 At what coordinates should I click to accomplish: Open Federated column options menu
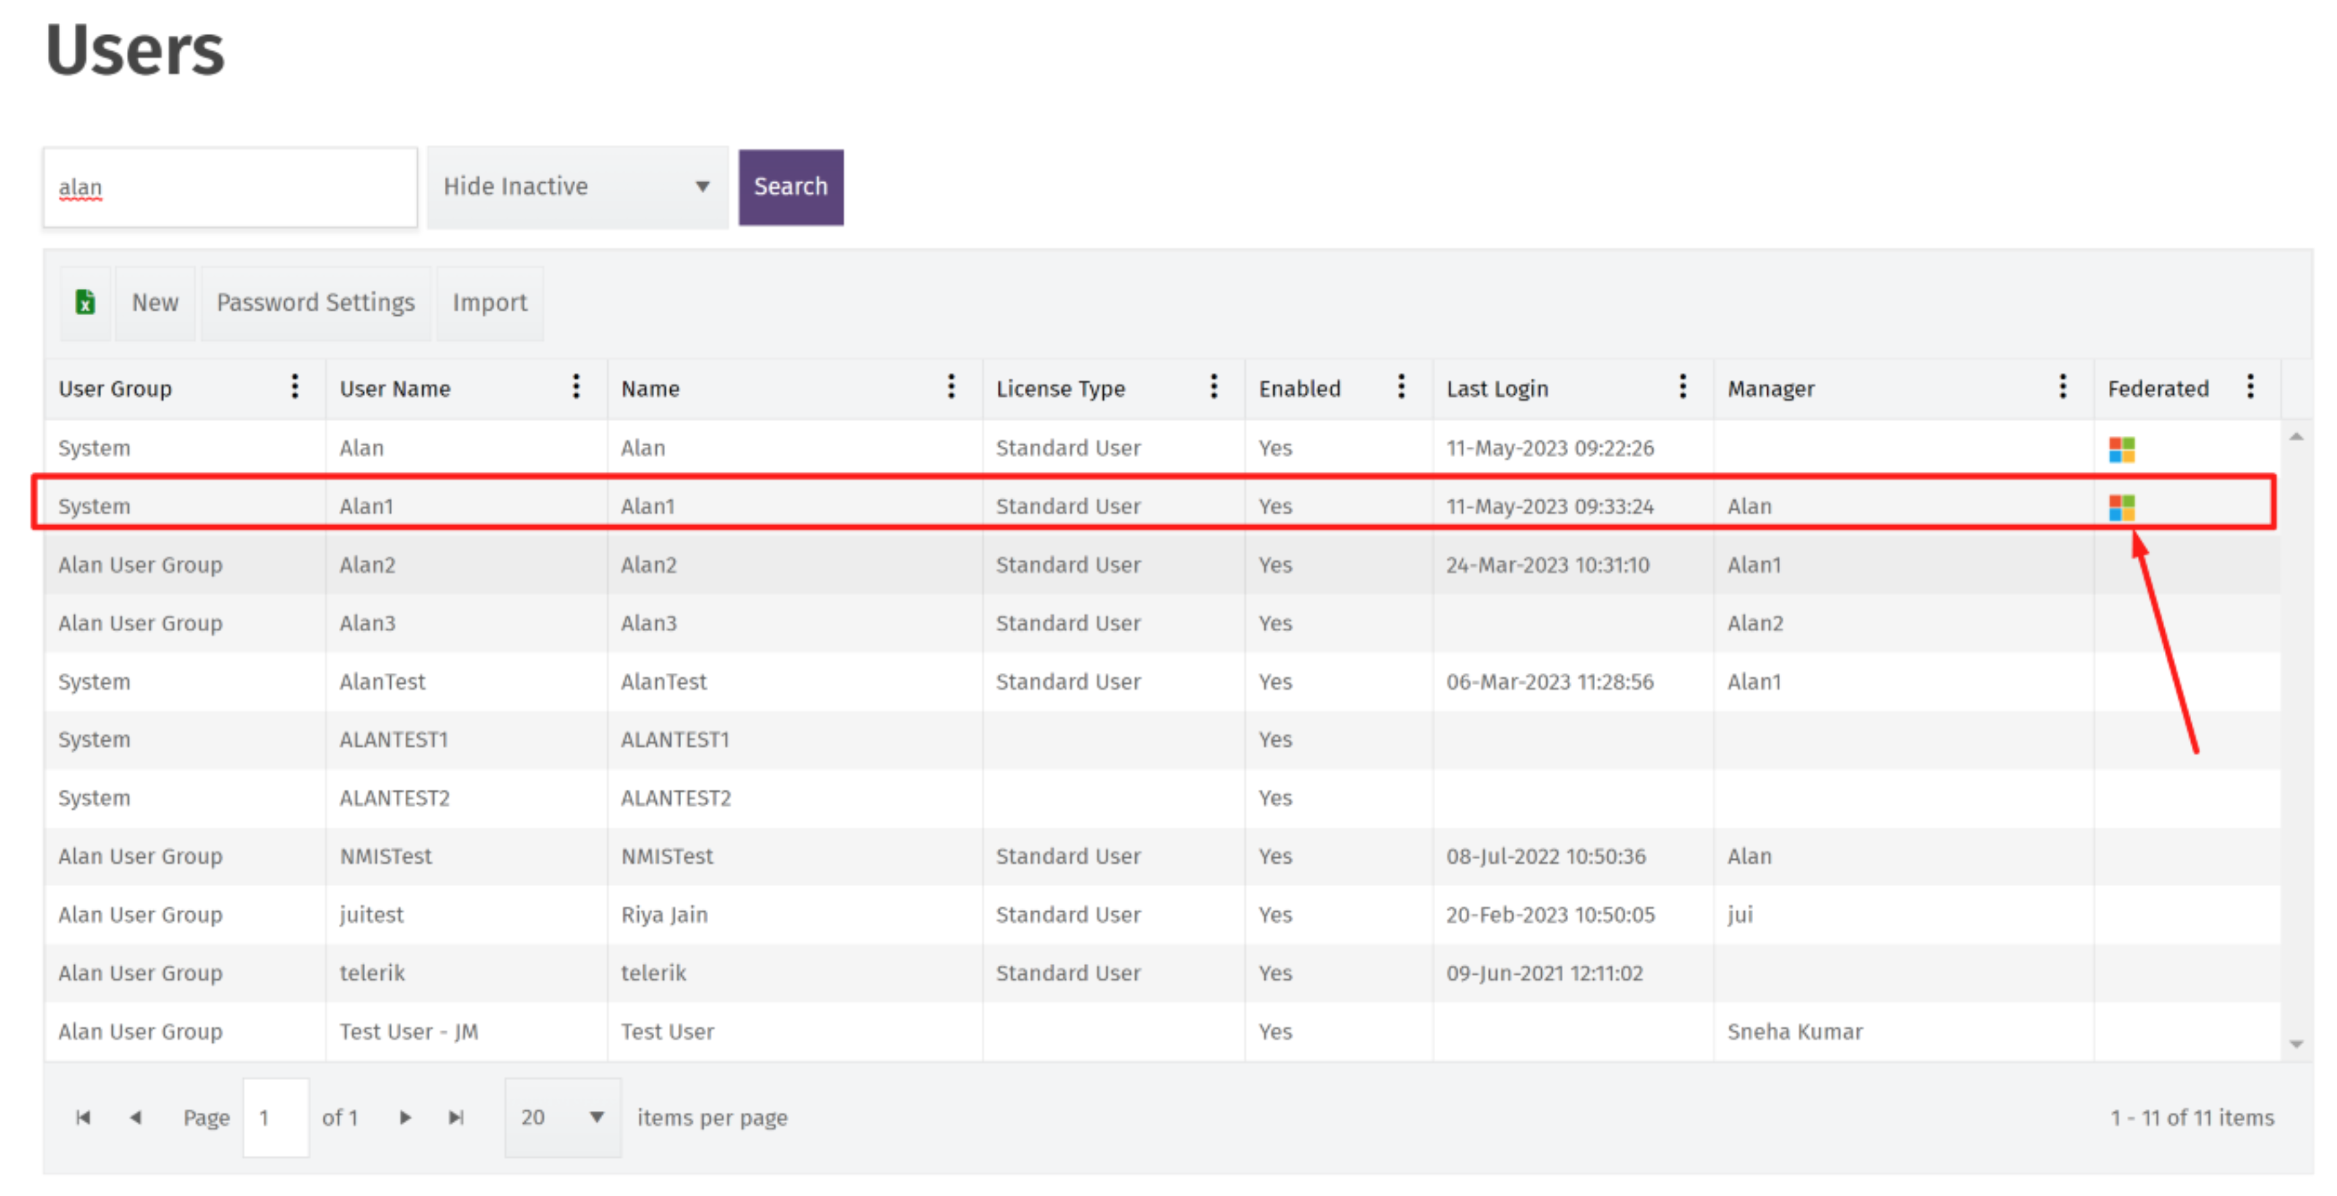[x=2251, y=387]
